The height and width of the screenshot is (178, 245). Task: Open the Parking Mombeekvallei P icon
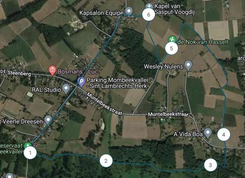pos(82,82)
